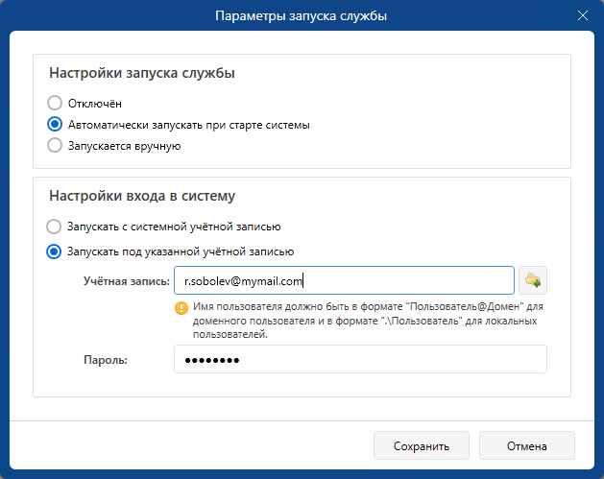Select the Отключён radio button
This screenshot has height=479, width=604.
click(55, 104)
